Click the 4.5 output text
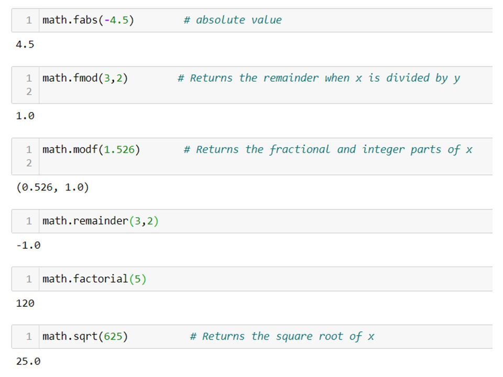The height and width of the screenshot is (377, 503). (25, 45)
